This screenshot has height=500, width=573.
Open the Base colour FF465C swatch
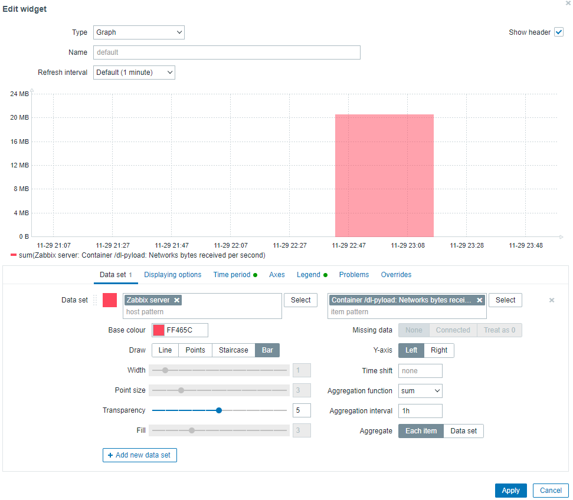click(x=159, y=330)
